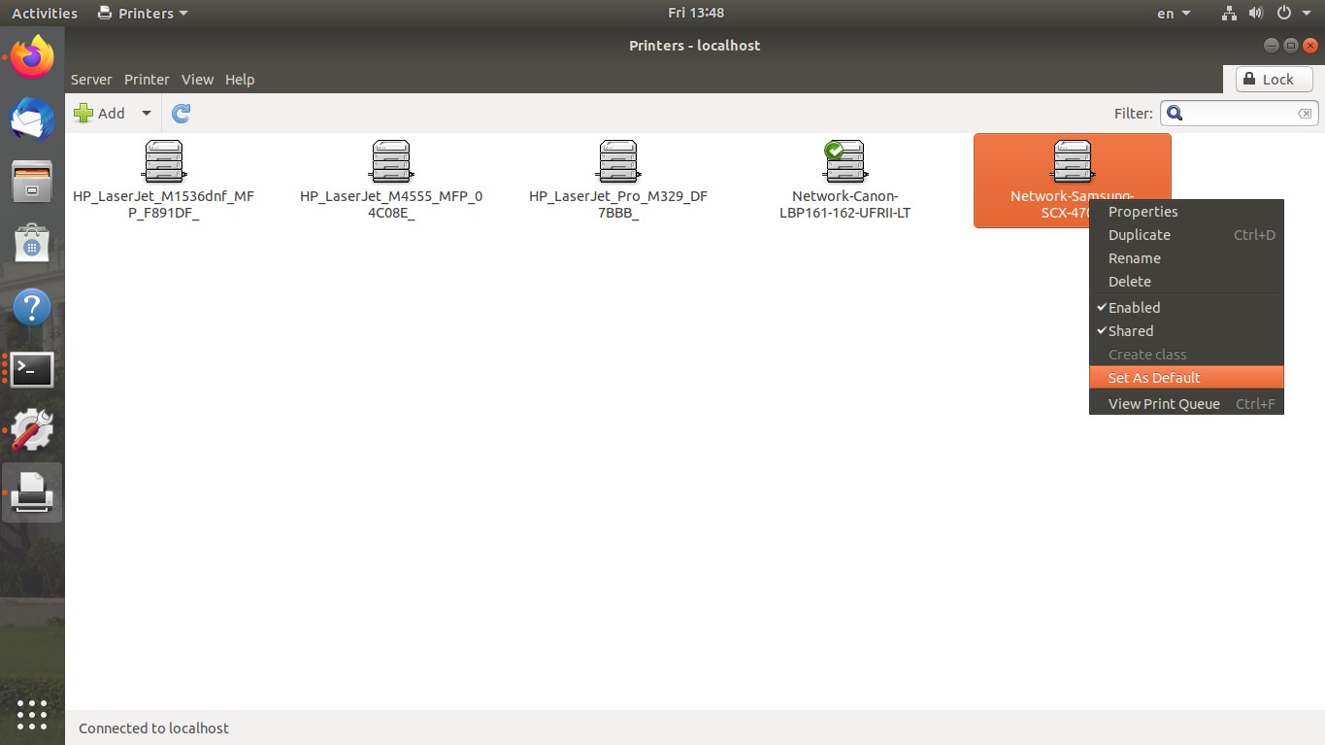The image size is (1325, 745).
Task: Open the Printers app menu in top bar
Action: point(143,14)
